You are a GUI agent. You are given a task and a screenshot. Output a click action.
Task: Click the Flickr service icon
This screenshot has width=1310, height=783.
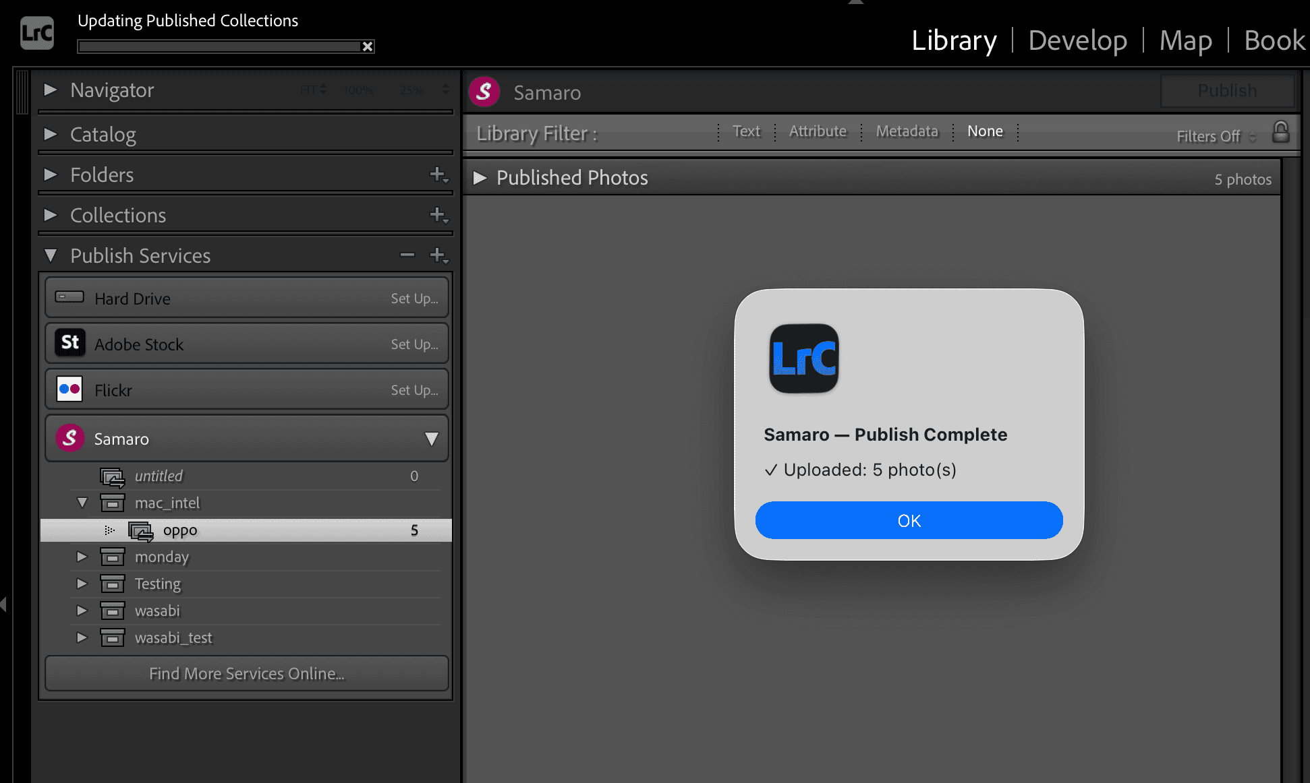(69, 389)
